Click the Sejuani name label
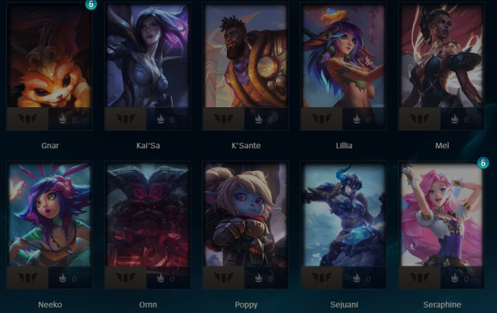This screenshot has width=497, height=313. point(344,304)
